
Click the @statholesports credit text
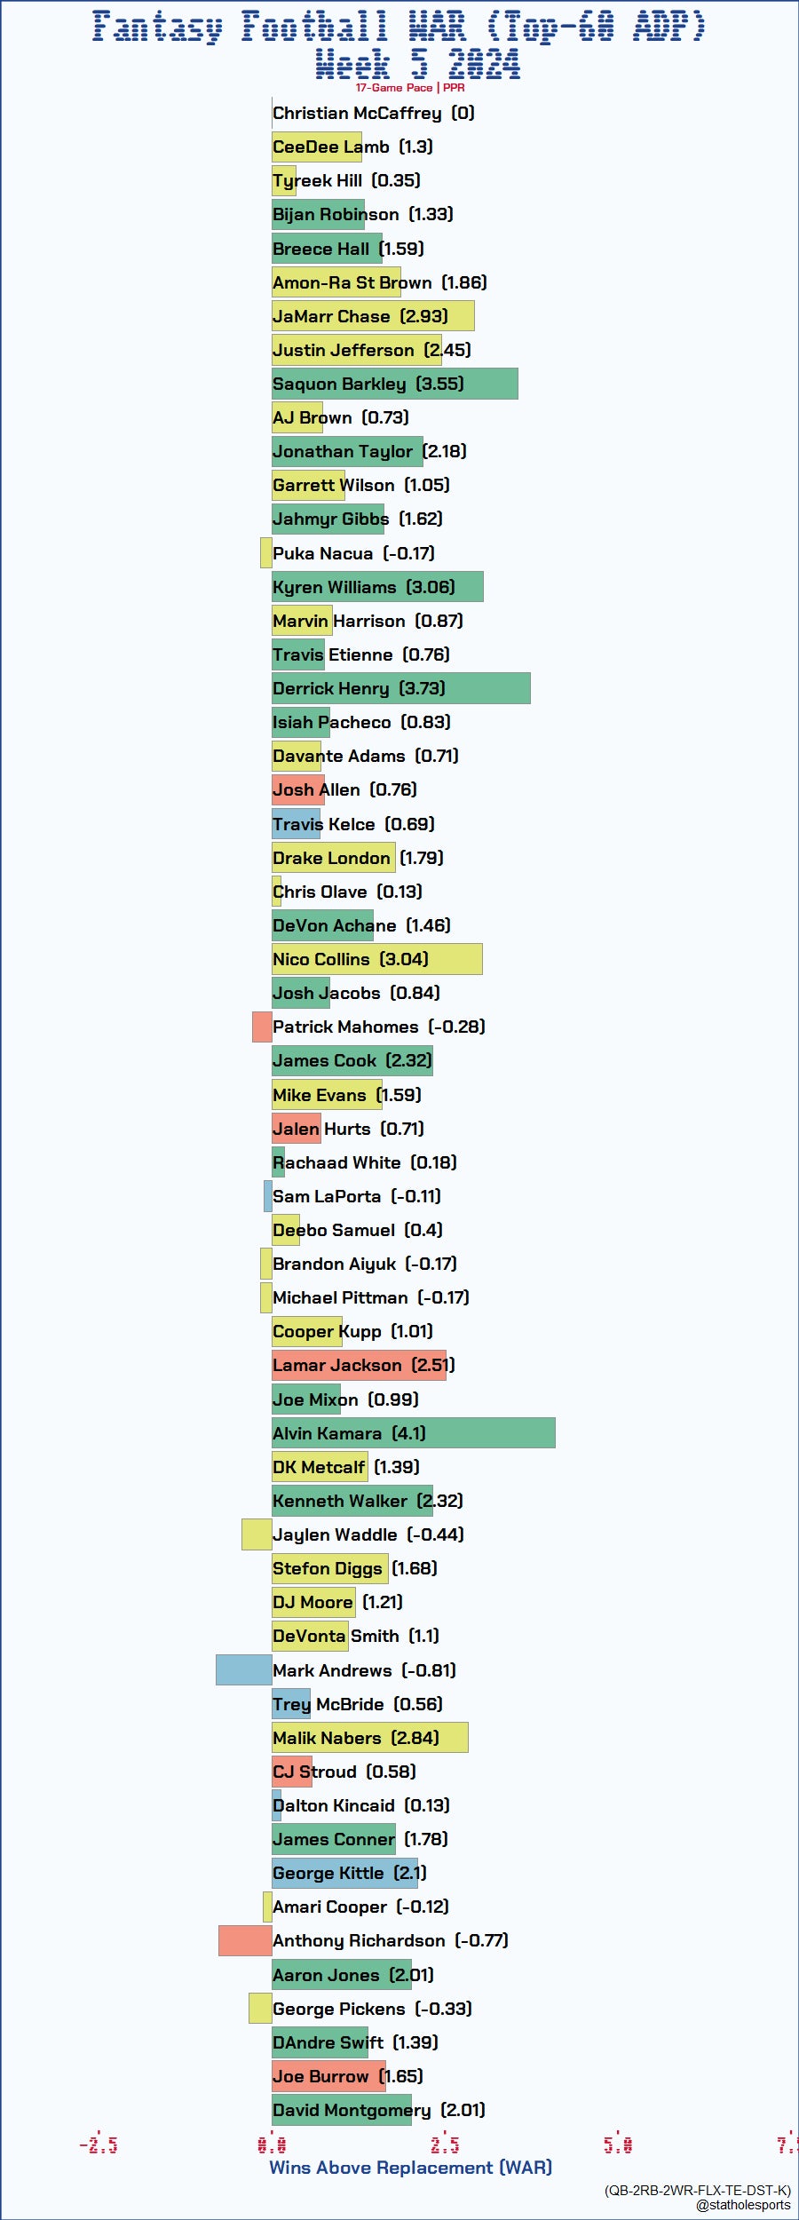tap(743, 2205)
